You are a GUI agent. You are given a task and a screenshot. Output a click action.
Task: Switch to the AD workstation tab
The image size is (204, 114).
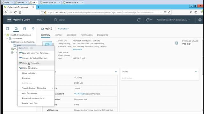pos(33,3)
